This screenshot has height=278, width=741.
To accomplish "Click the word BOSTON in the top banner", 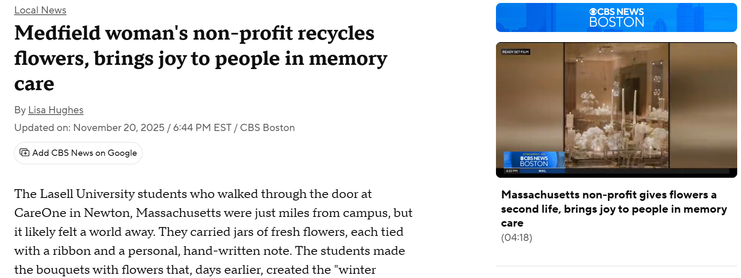I will (x=617, y=22).
